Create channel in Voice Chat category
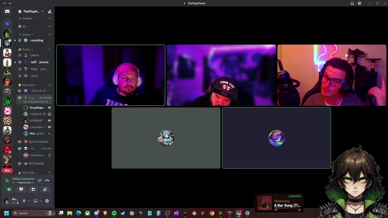Screen dimensions: 388x218 coord(49,85)
